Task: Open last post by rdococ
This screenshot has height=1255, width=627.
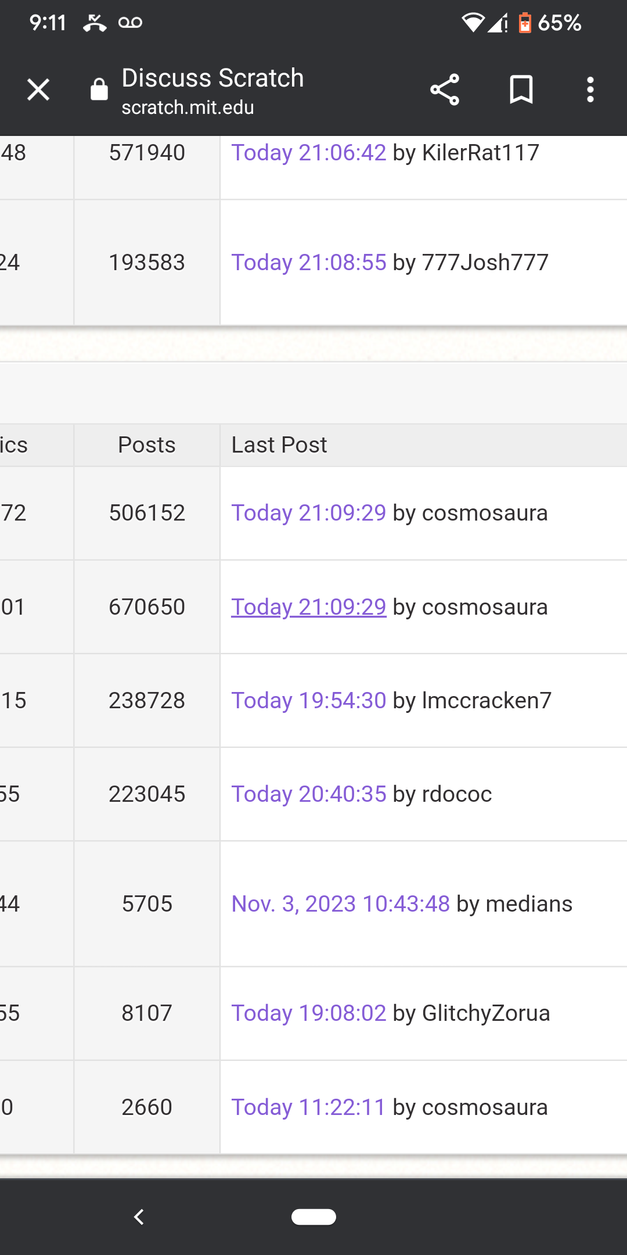Action: click(x=308, y=794)
